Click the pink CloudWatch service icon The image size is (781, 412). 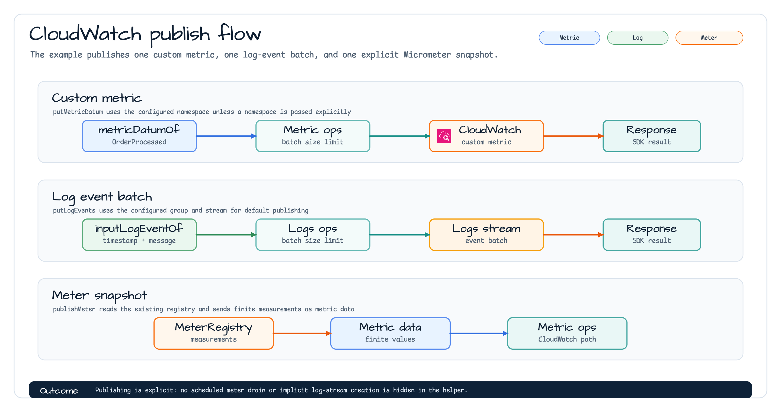[444, 136]
